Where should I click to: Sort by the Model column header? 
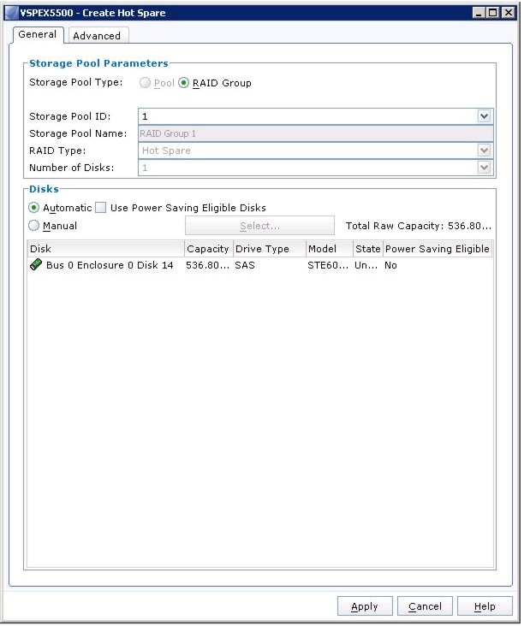[330, 249]
